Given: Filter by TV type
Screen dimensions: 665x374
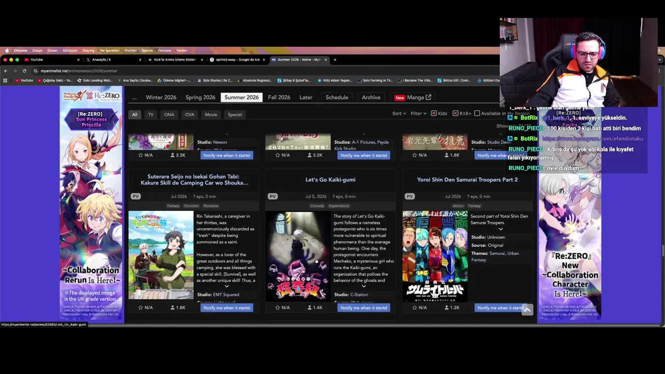Looking at the screenshot, I should (151, 114).
